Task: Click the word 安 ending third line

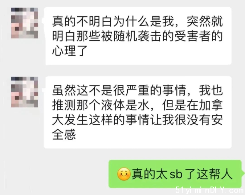Action: tap(217, 120)
